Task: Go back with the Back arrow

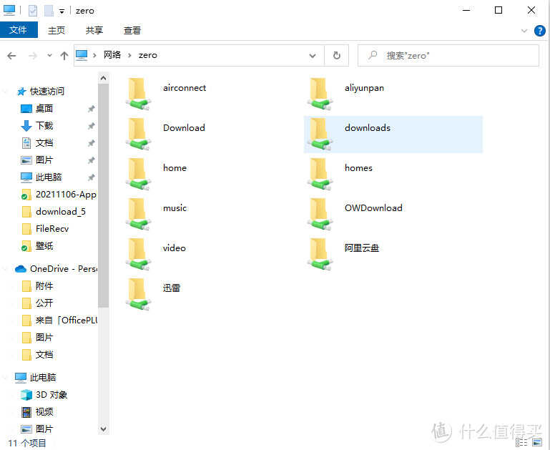Action: tap(11, 55)
